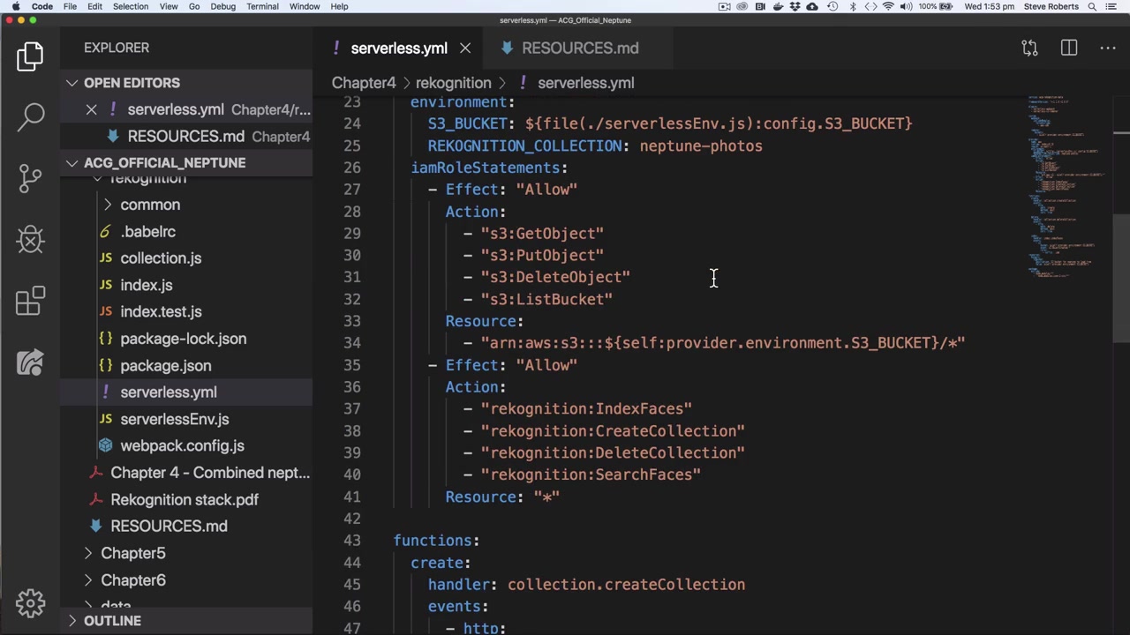
Task: Open the Rekognition stack.pdf file
Action: (x=184, y=499)
